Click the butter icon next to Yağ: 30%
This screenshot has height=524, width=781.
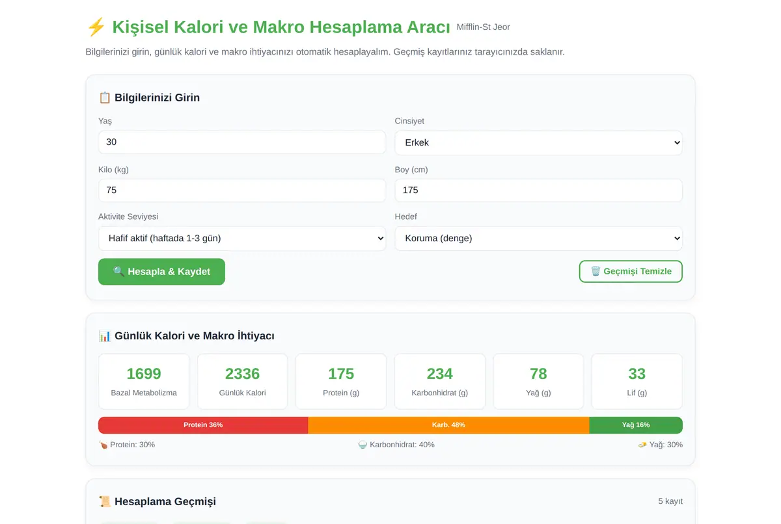(642, 445)
